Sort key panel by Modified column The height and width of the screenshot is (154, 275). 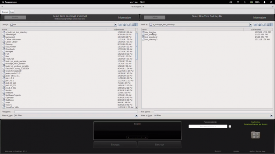click(x=263, y=29)
